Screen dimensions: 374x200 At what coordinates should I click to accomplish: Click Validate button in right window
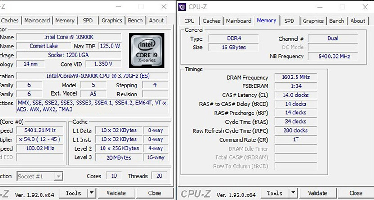coord(318,193)
